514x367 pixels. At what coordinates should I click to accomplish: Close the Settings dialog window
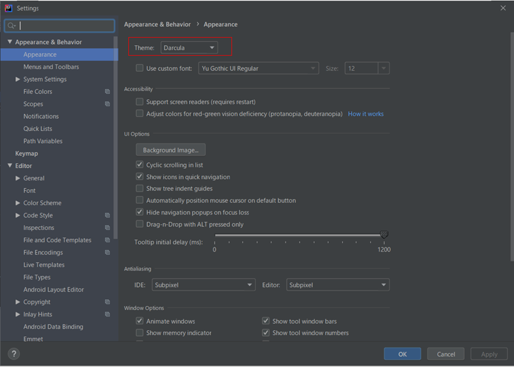(x=503, y=8)
